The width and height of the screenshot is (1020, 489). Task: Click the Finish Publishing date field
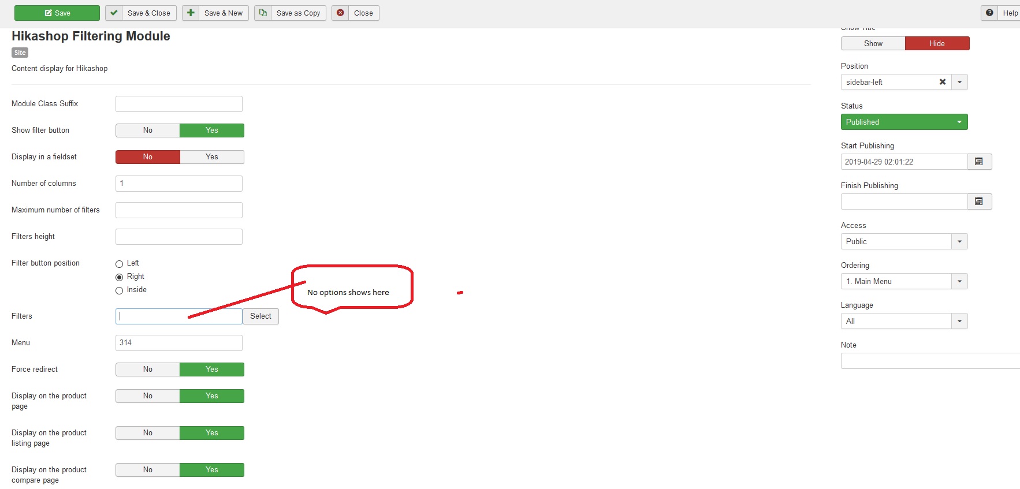tap(904, 201)
